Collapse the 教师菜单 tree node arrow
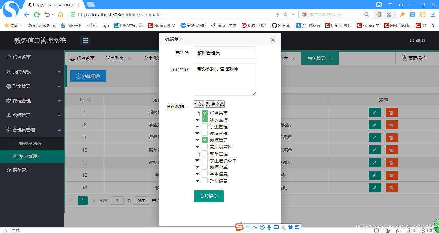439x233 pixels. pyautogui.click(x=197, y=167)
